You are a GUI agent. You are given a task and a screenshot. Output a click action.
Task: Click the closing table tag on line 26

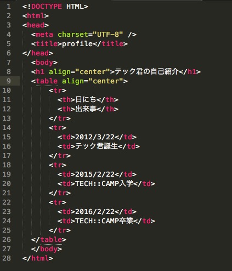point(49,240)
